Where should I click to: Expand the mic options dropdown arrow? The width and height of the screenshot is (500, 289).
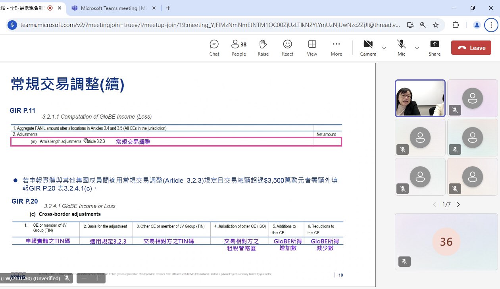[x=417, y=48]
